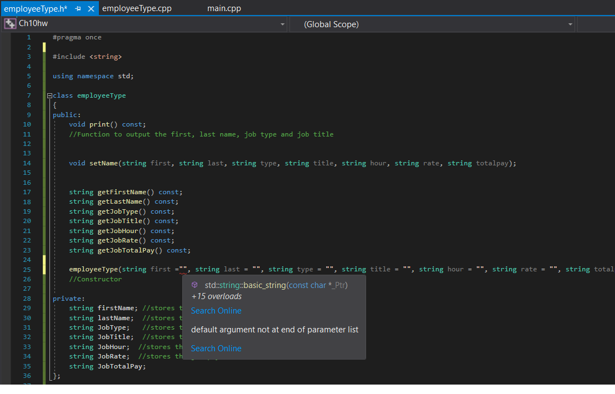This screenshot has width=615, height=394.
Task: Click the Search Online link below the error message
Action: (x=216, y=348)
